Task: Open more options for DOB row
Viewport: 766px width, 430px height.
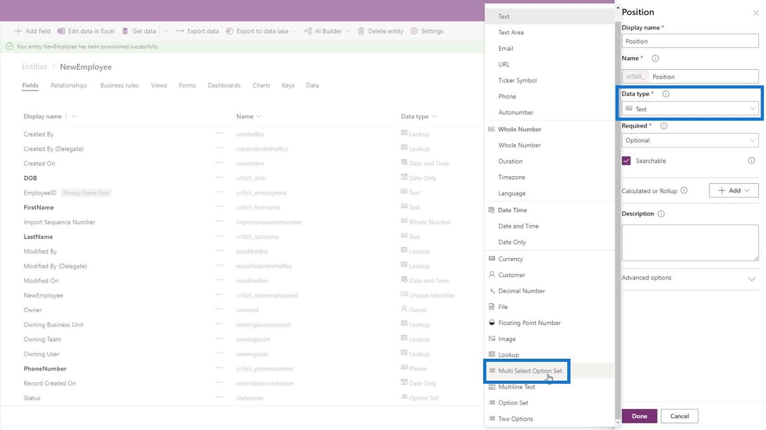Action: coord(219,177)
